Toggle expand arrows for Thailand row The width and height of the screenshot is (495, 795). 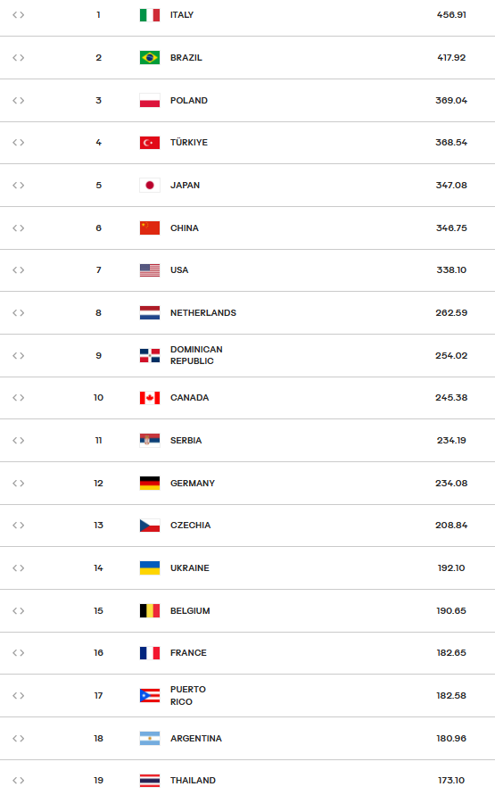(x=18, y=781)
